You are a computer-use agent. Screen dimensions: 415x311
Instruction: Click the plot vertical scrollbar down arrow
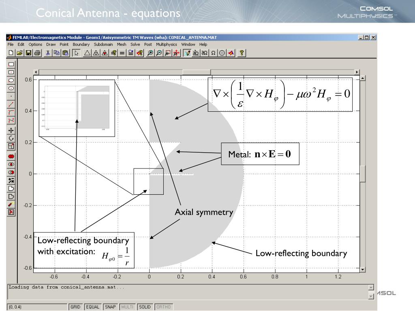(x=363, y=269)
